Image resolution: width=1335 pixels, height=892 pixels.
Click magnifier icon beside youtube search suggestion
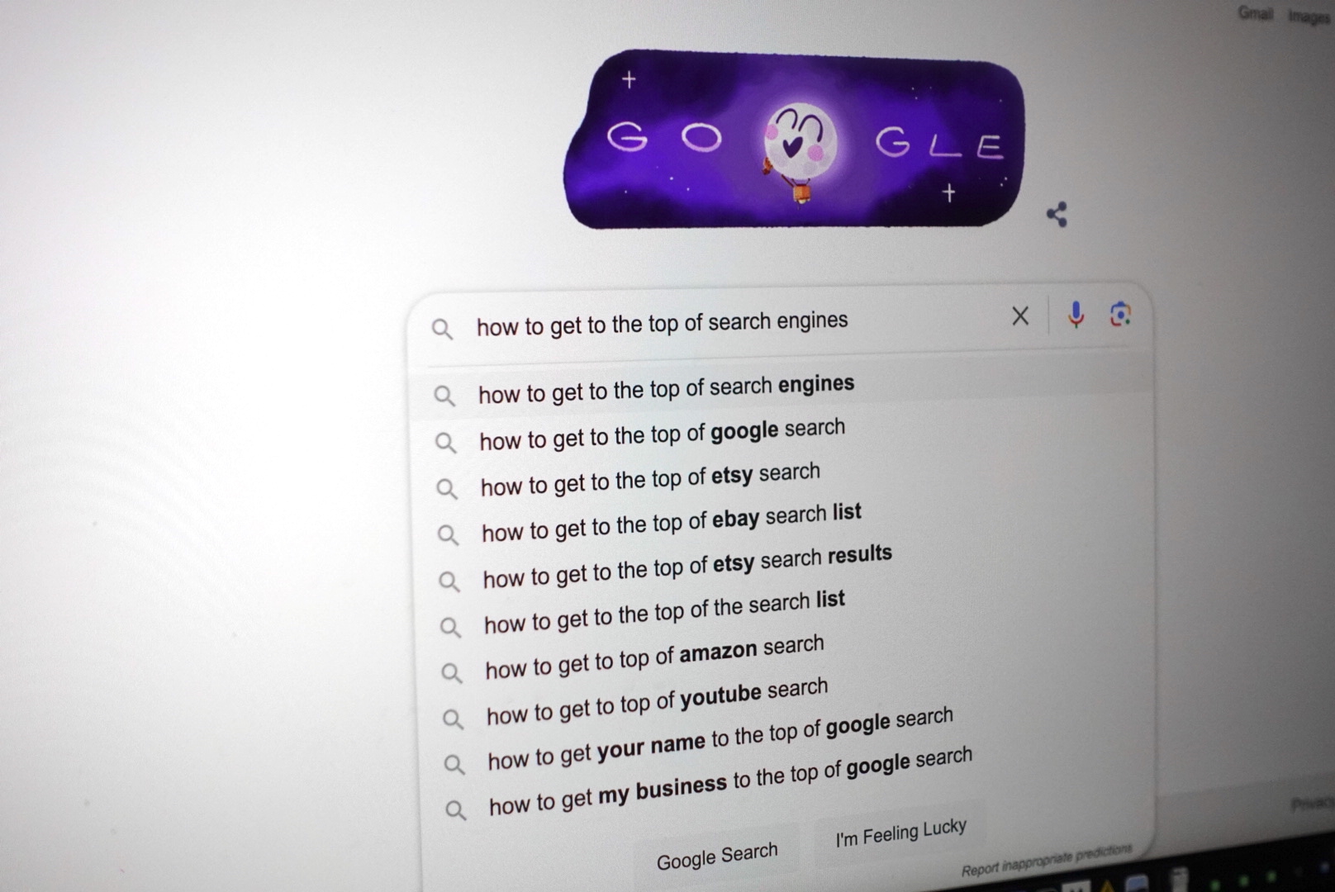(x=453, y=719)
